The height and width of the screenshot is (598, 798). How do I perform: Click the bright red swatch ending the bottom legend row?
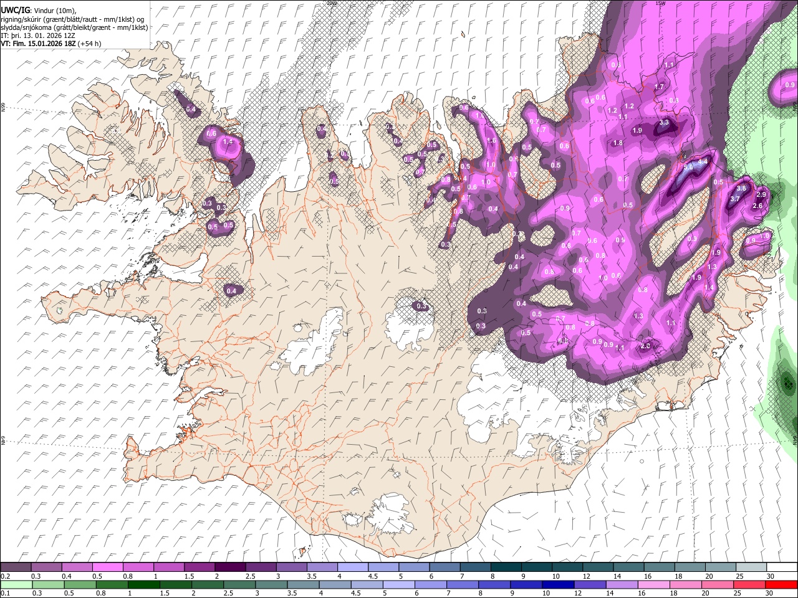782,584
